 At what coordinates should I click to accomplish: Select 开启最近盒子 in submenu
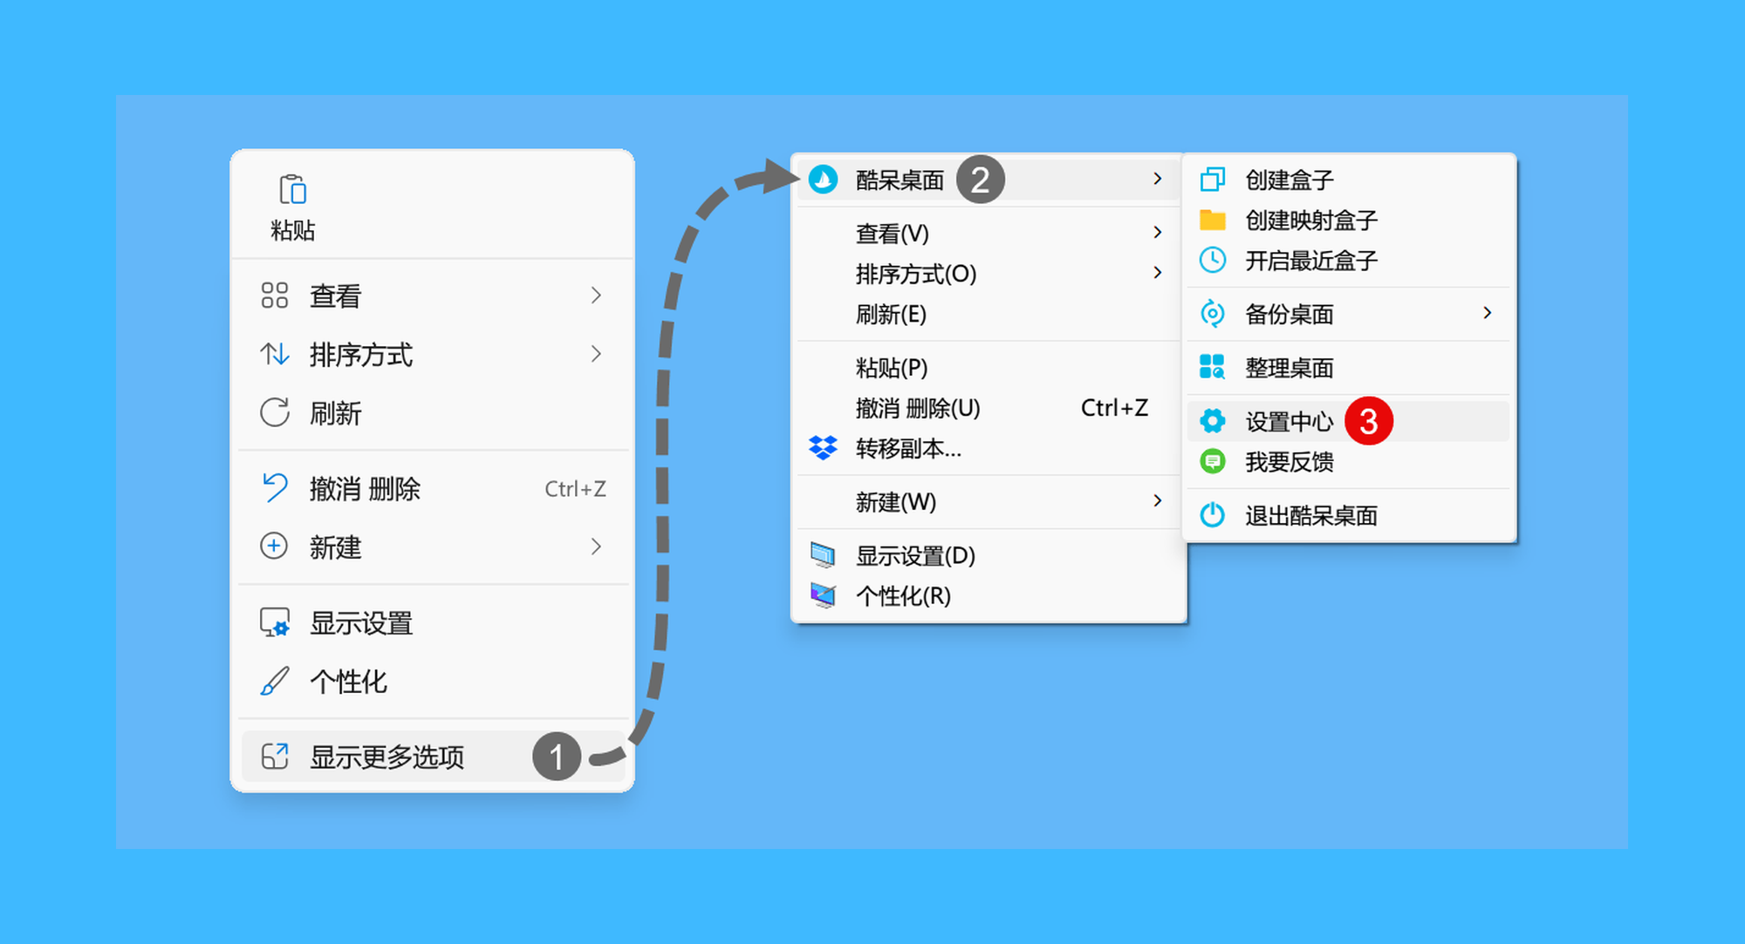tap(1348, 260)
